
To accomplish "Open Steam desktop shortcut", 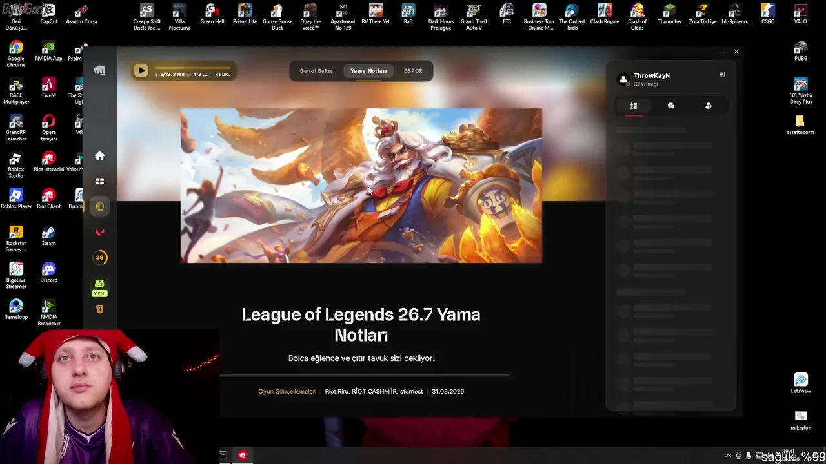I will [48, 236].
